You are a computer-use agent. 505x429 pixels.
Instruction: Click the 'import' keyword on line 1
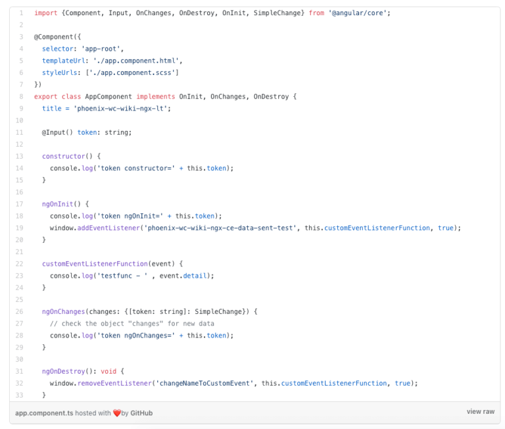[x=46, y=13]
